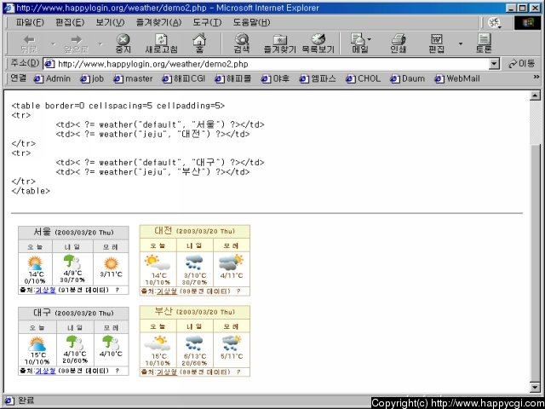Click 대전 day-after cloudy sun icon
Viewport: 545px width, 409px height.
click(x=231, y=262)
